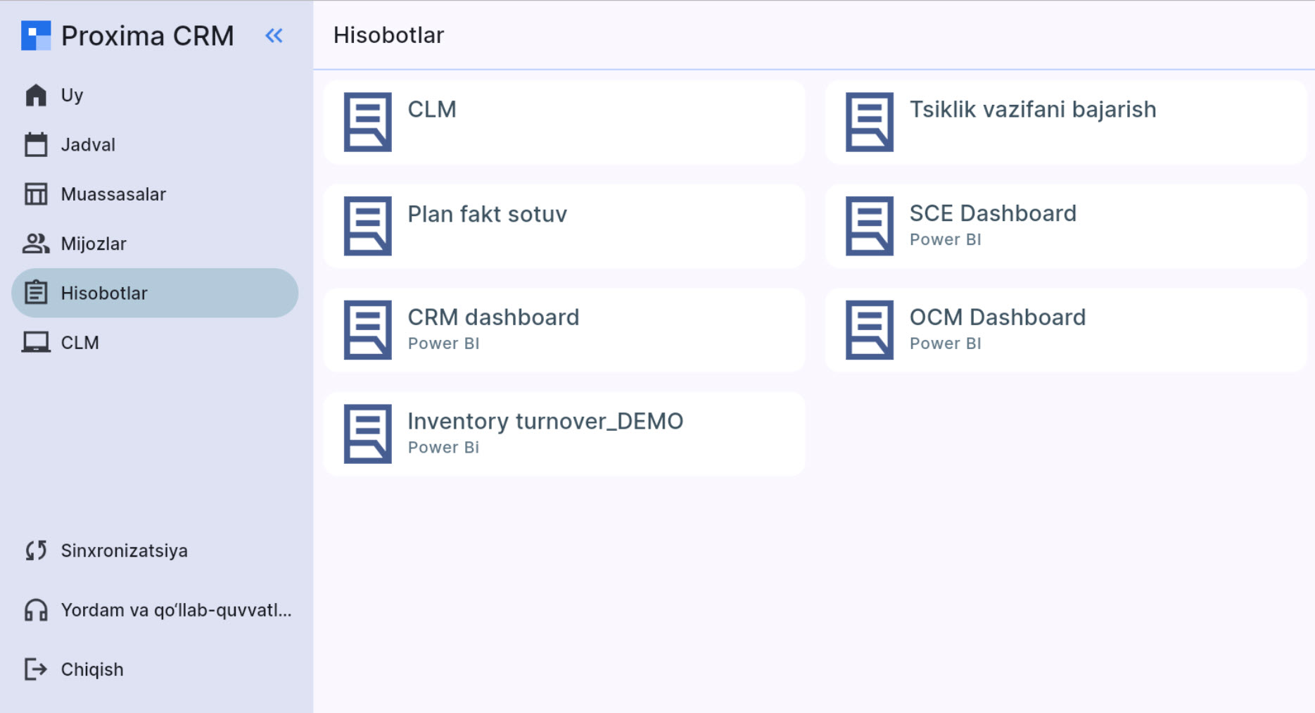Open the CLM report card
The height and width of the screenshot is (713, 1315).
click(x=564, y=122)
